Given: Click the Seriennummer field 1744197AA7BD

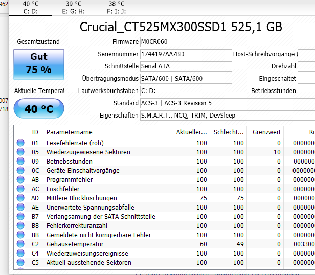Looking at the screenshot, I should coord(186,54).
